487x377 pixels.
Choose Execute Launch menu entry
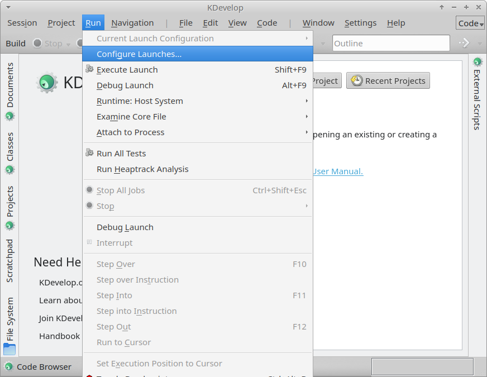pos(198,70)
